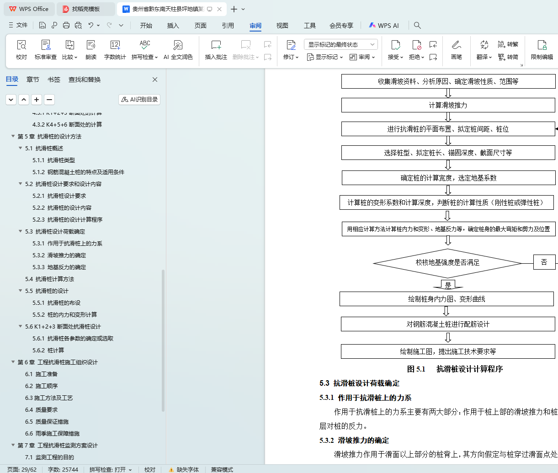Click the search magnifier icon in menu bar
The height and width of the screenshot is (473, 558).
coord(417,25)
